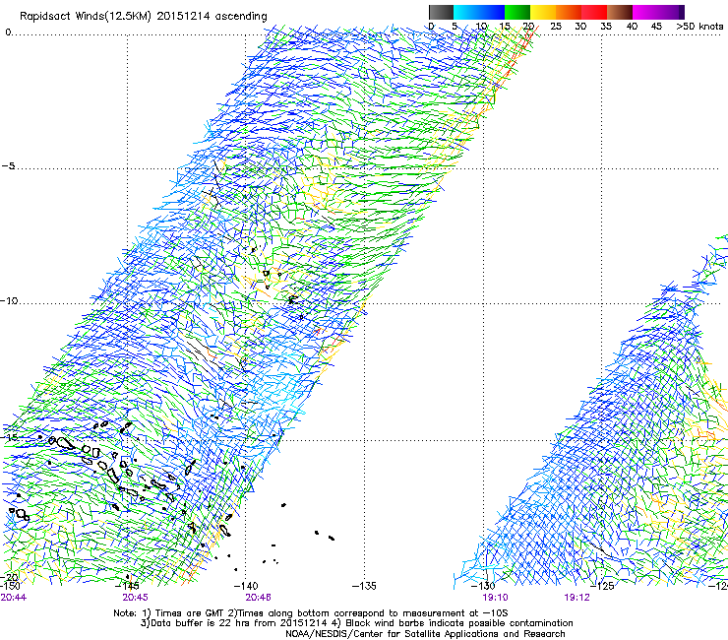This screenshot has height=640, width=728.
Task: Click the longitude label '-140'
Action: (246, 586)
